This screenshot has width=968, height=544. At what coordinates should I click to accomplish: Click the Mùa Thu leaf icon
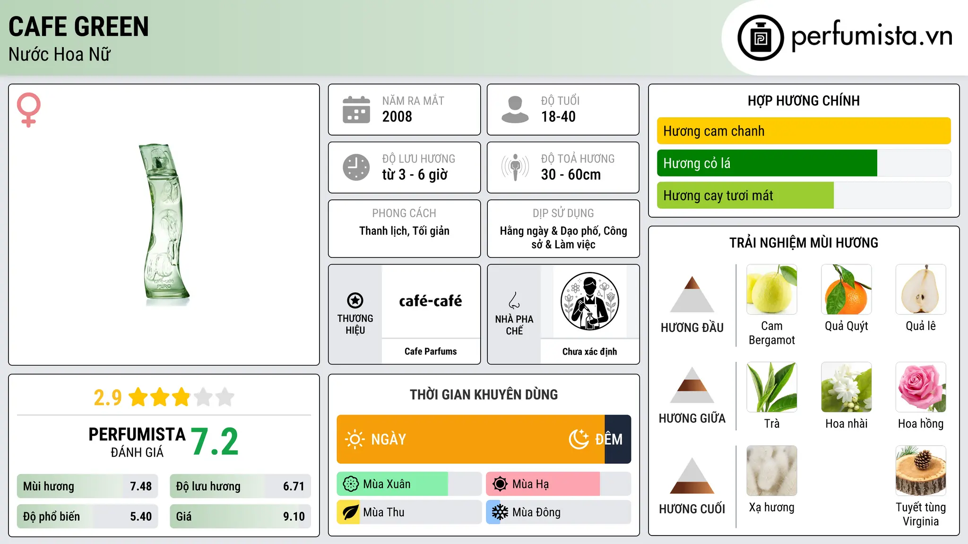tap(351, 512)
